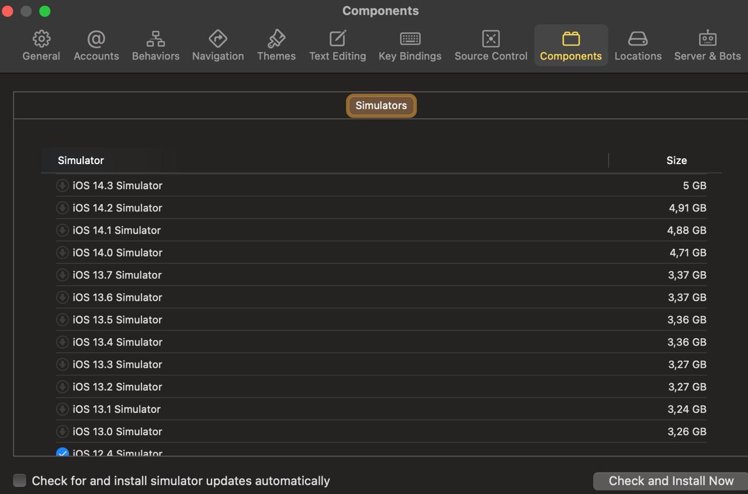Download the iOS 13.1 Simulator

click(62, 409)
